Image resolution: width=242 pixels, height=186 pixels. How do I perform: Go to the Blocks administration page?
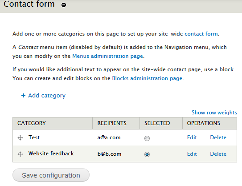click(147, 78)
